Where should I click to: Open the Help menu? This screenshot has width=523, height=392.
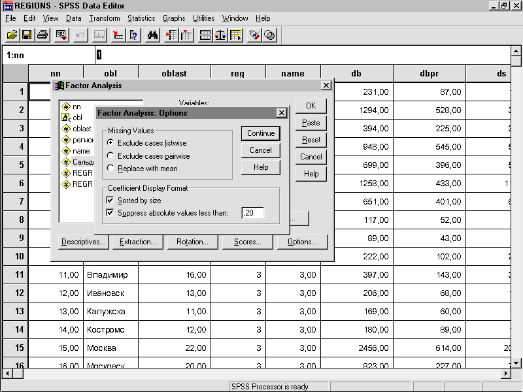point(263,18)
